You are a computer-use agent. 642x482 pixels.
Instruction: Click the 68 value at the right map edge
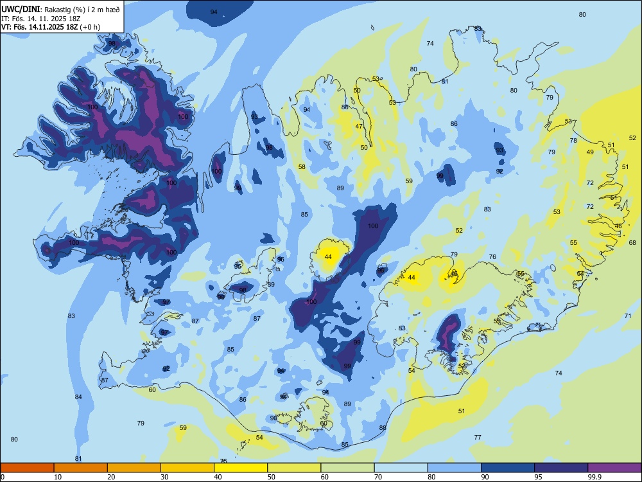tap(632, 243)
